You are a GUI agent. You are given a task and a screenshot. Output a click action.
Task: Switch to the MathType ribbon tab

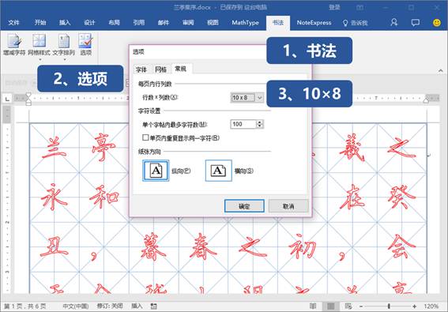pos(246,22)
